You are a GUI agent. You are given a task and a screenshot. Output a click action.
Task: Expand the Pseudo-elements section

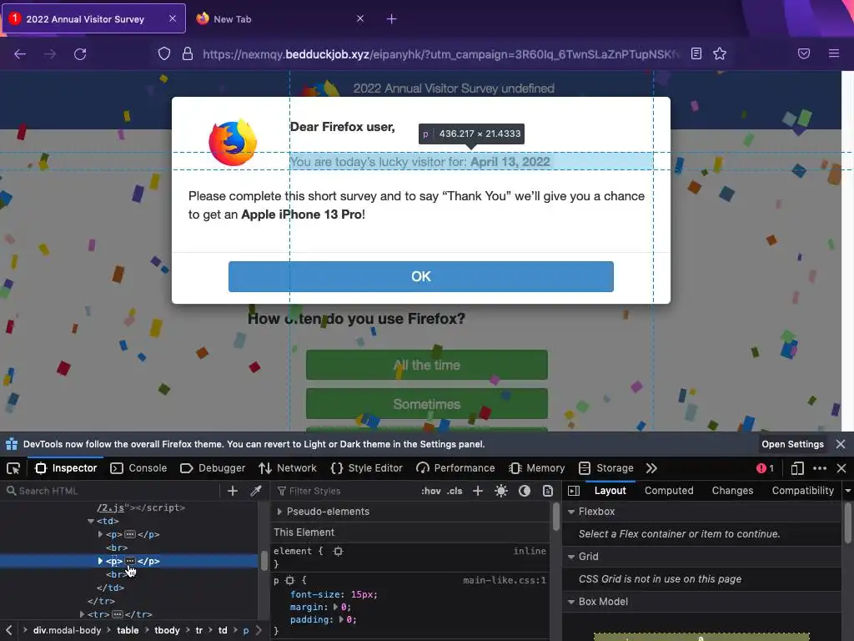point(279,512)
